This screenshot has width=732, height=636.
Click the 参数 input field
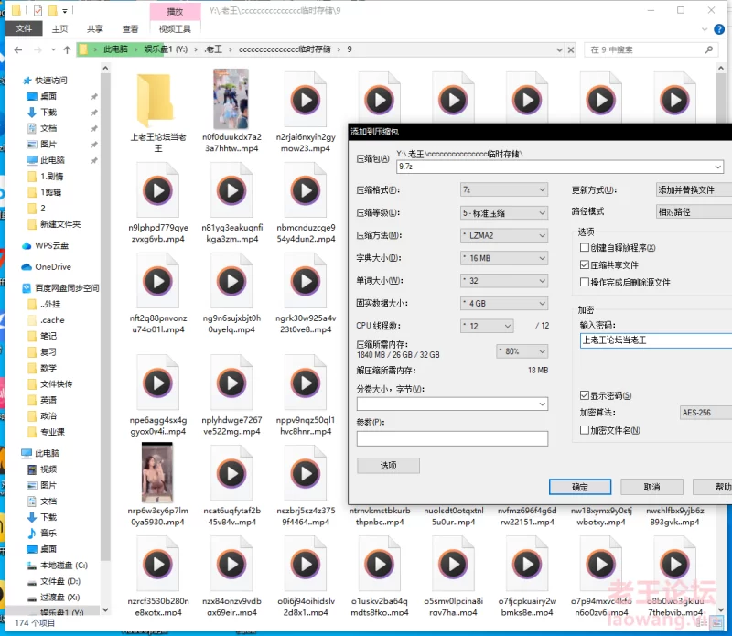pos(452,438)
